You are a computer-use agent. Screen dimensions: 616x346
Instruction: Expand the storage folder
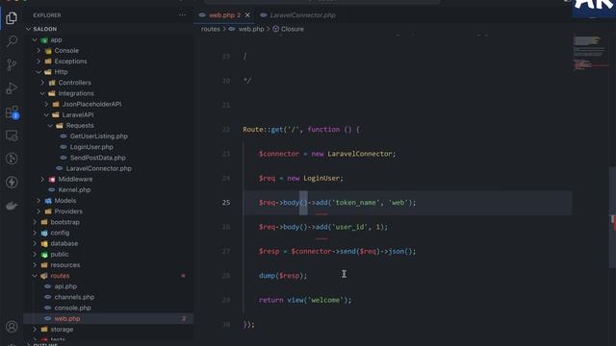coord(35,329)
